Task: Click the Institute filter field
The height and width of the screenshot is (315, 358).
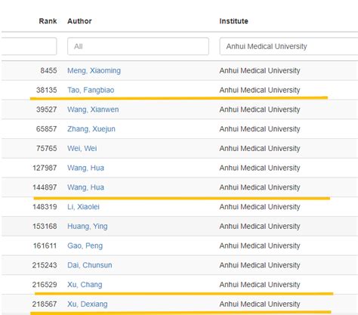Action: (289, 46)
